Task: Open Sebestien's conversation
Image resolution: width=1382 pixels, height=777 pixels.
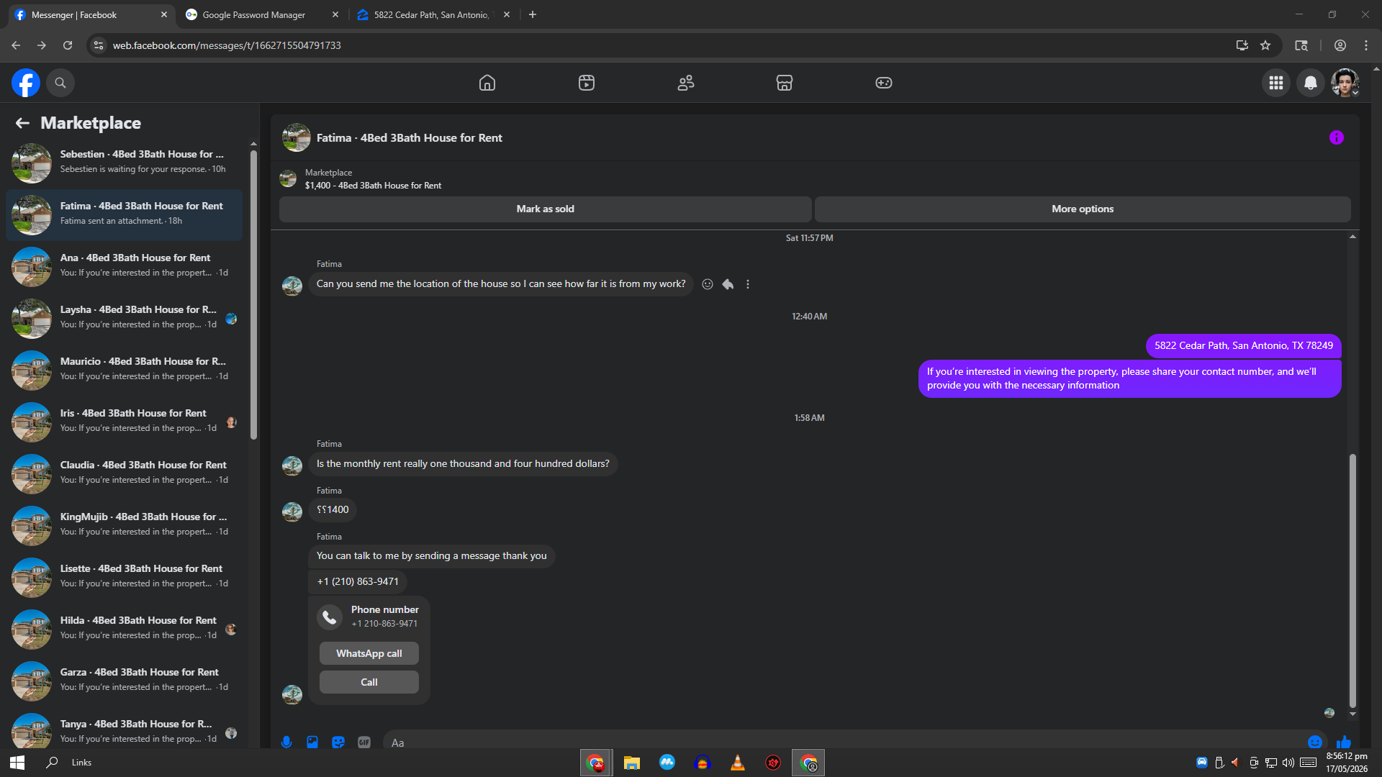Action: (124, 163)
